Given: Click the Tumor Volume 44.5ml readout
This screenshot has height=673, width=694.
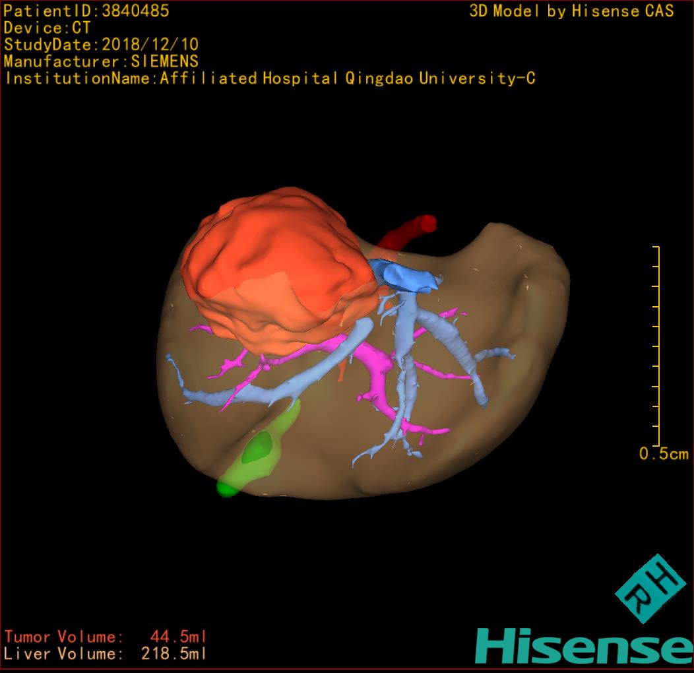Looking at the screenshot, I should coord(106,637).
